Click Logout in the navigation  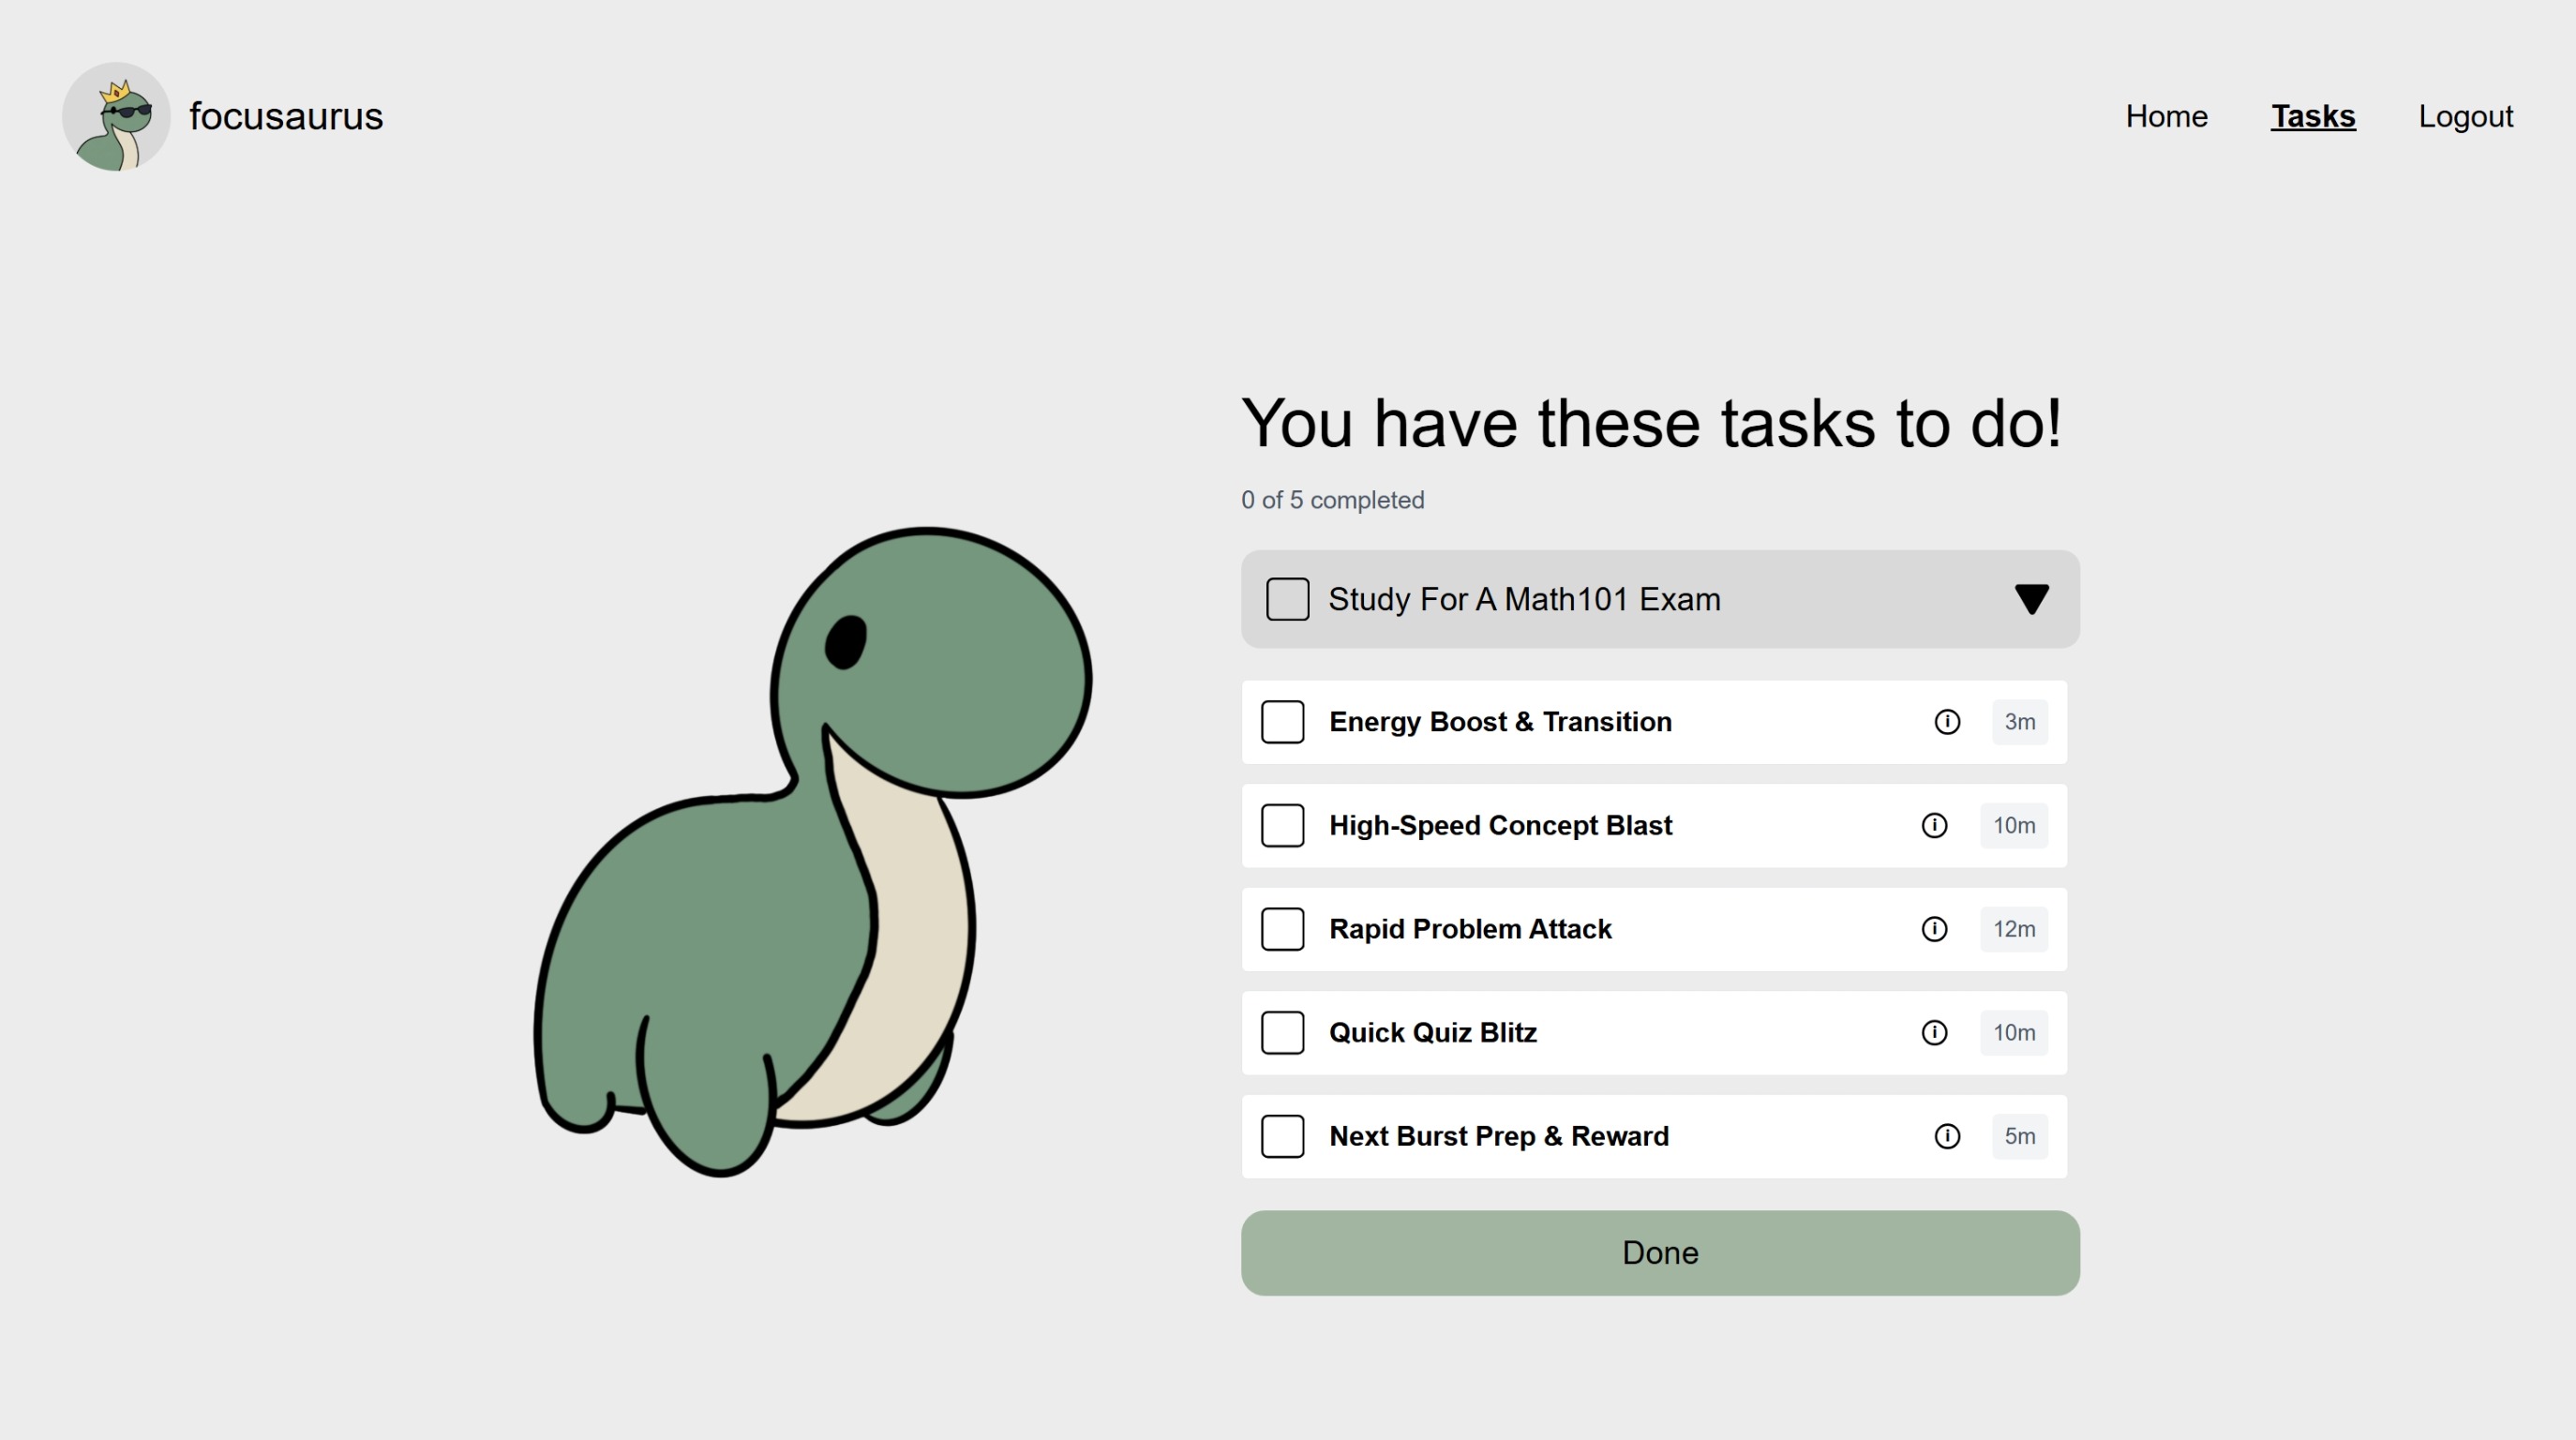pyautogui.click(x=2465, y=116)
